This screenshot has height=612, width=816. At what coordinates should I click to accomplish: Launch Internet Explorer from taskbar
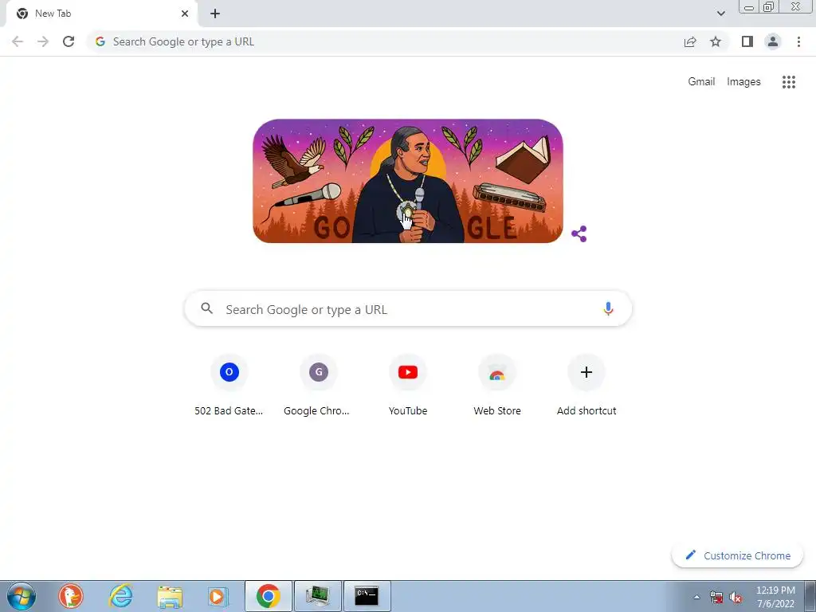(x=120, y=596)
